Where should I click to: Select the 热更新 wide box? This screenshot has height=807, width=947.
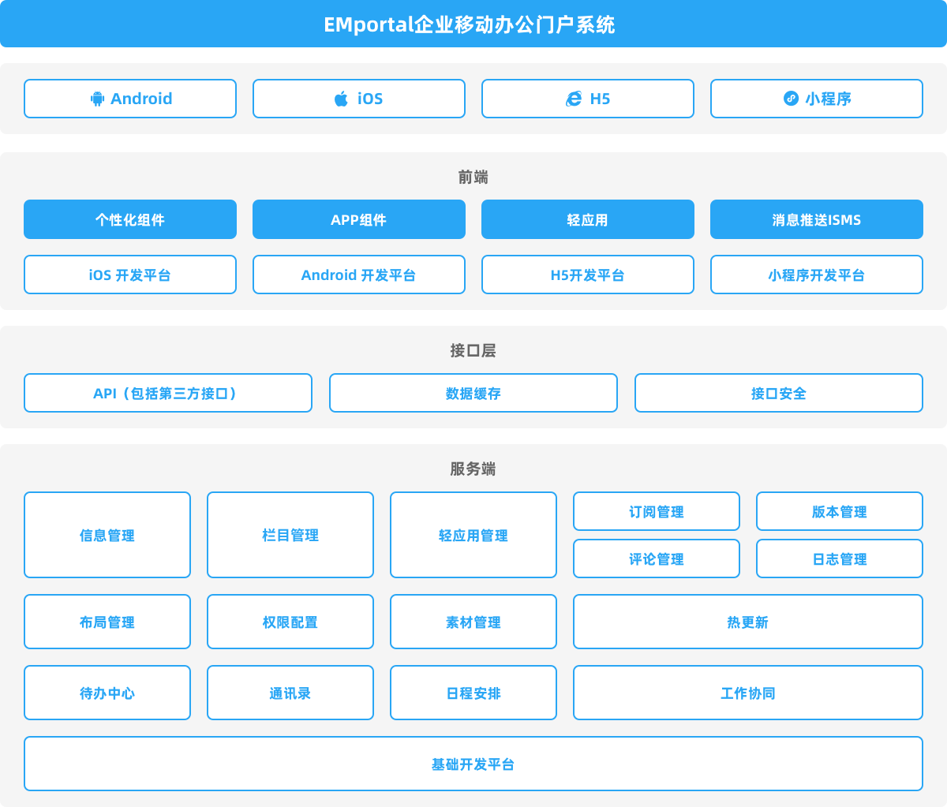(x=748, y=622)
